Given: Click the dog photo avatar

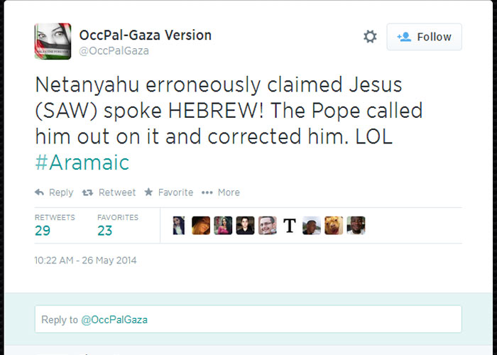Looking at the screenshot, I should click(x=334, y=226).
